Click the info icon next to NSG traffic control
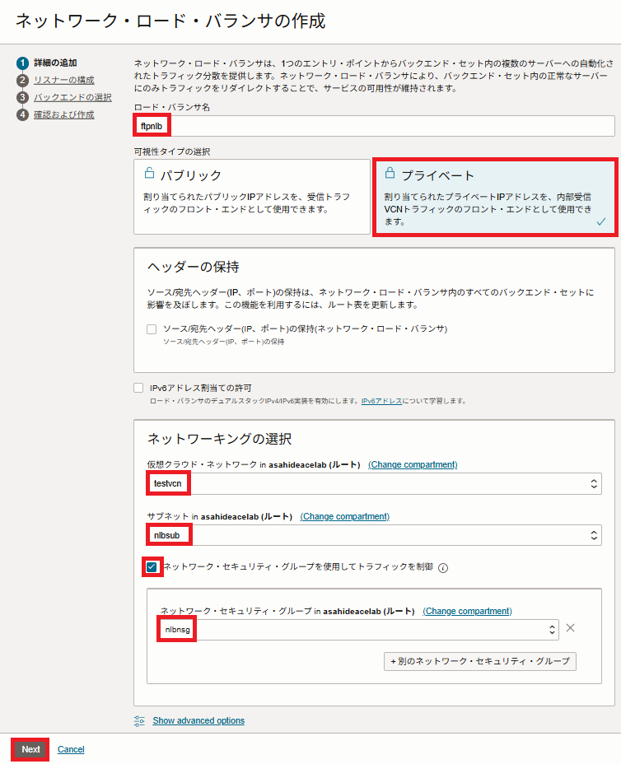The height and width of the screenshot is (764, 621). coord(442,568)
